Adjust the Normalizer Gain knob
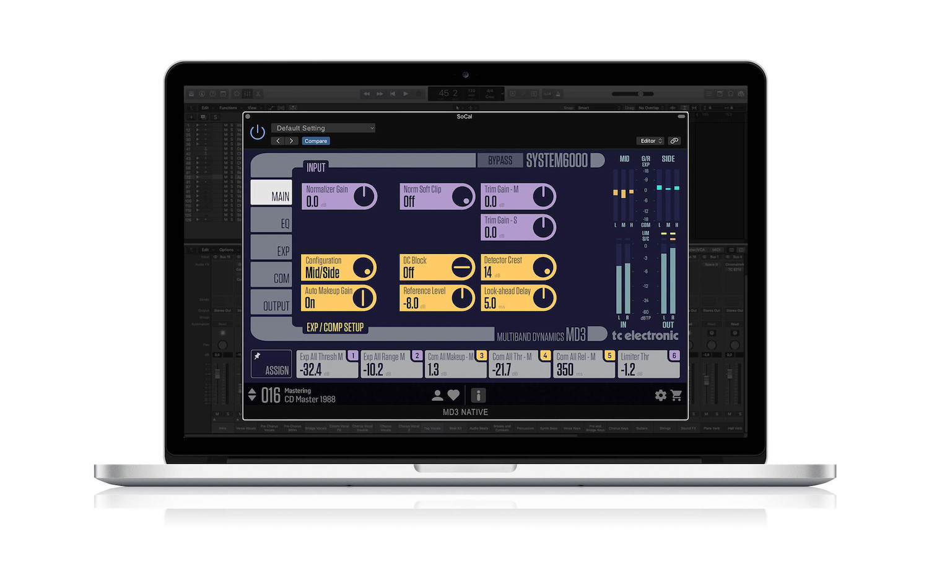Viewport: 929px width, 586px height. (x=364, y=195)
